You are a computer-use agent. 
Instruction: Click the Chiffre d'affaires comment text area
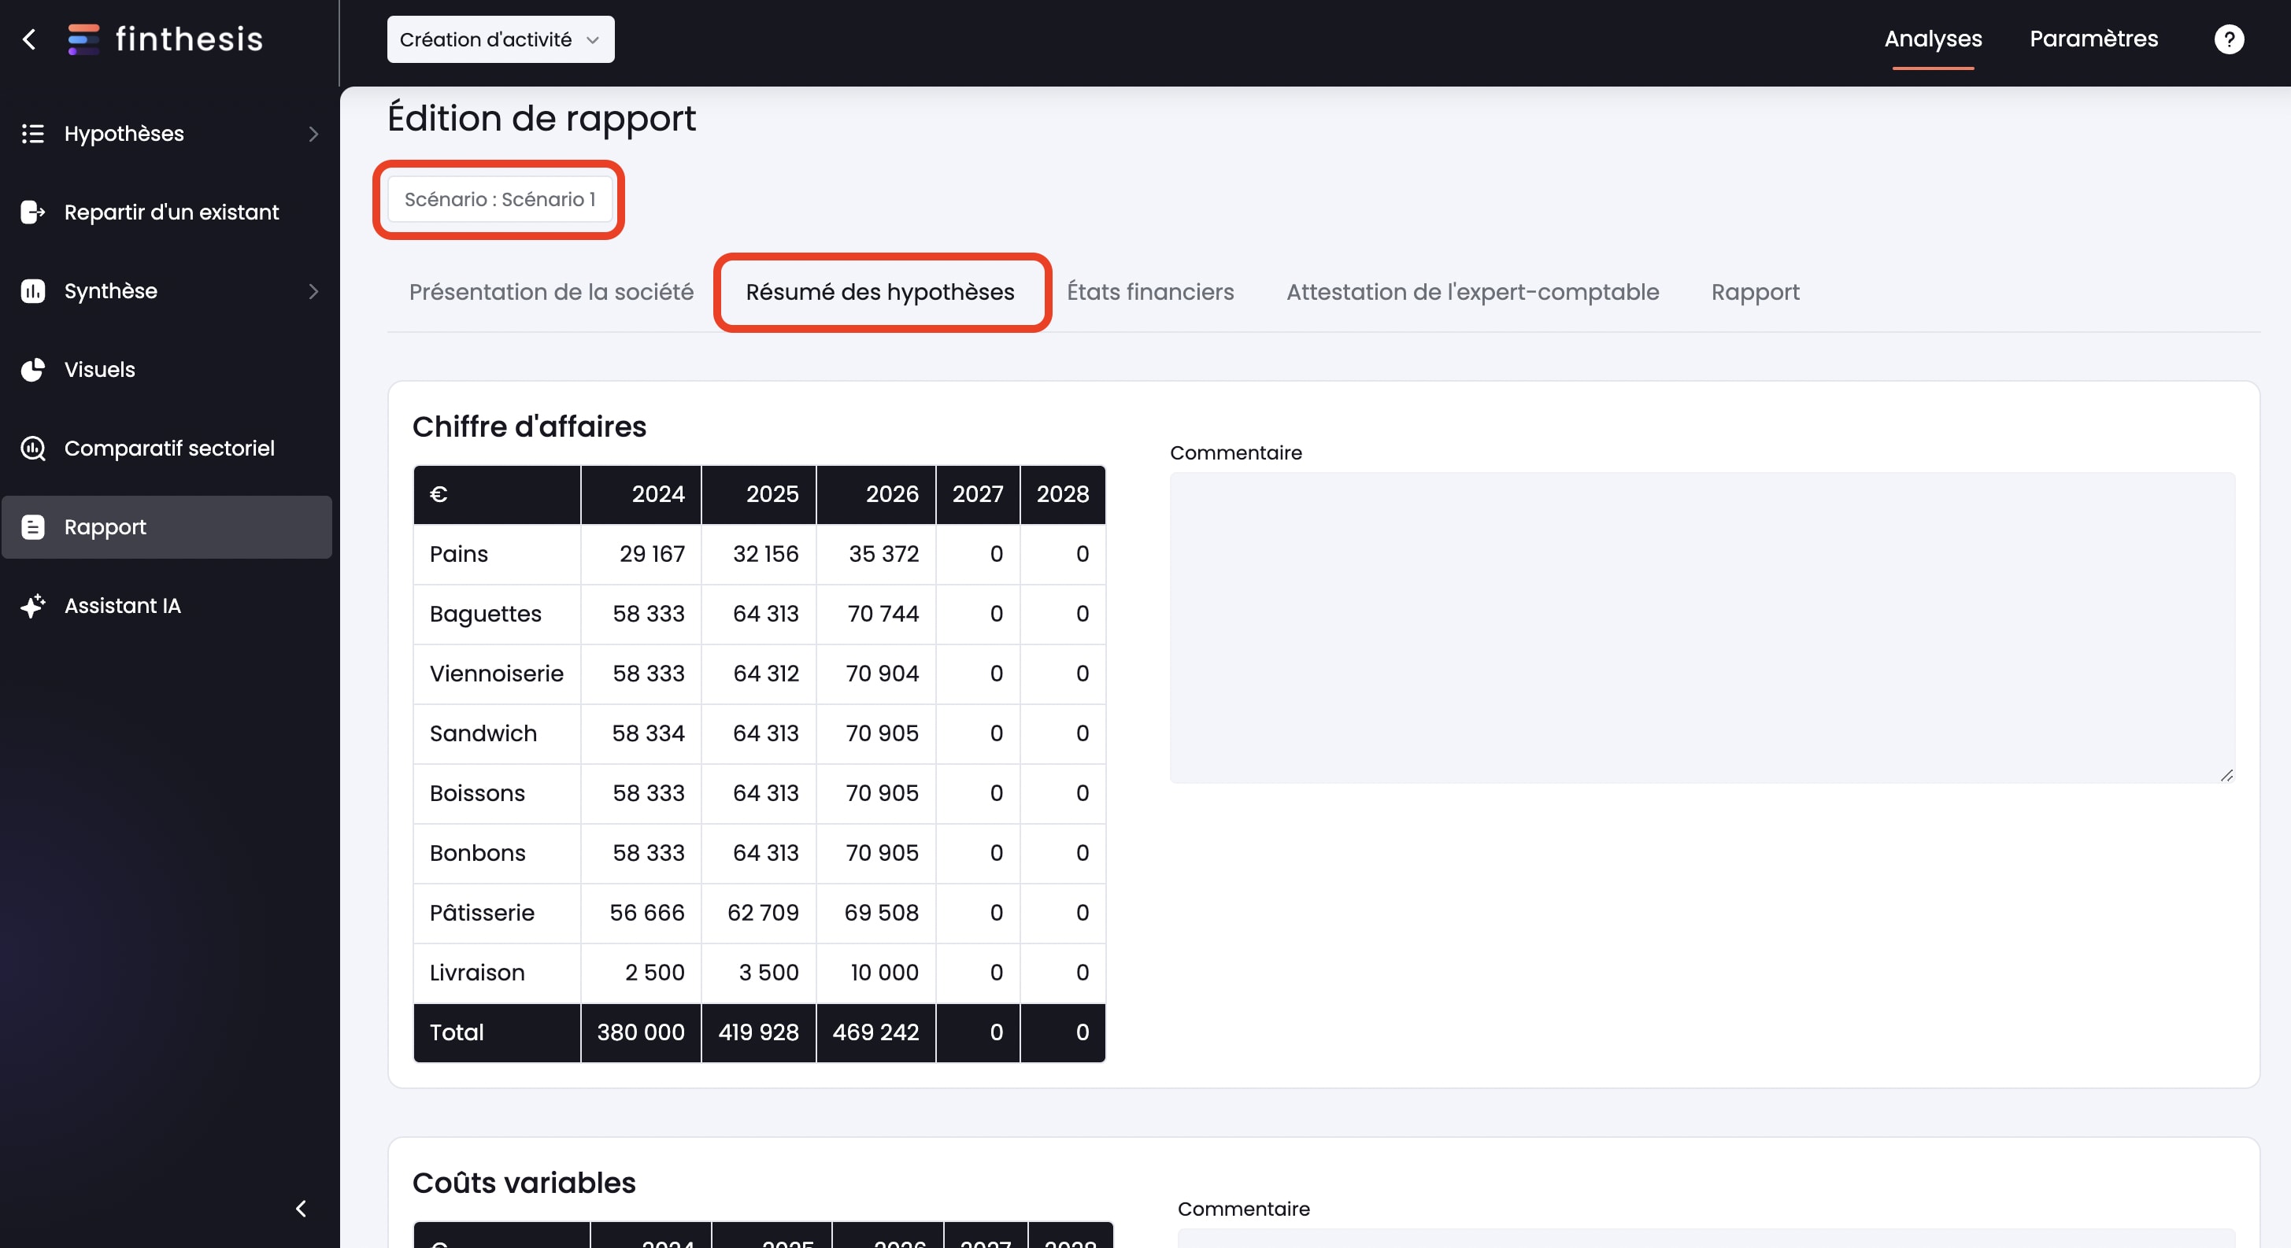tap(1702, 628)
